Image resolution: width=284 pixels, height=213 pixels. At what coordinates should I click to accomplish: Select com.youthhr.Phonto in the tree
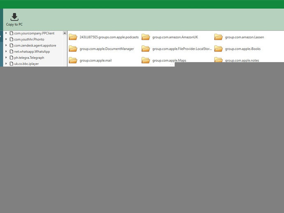coord(29,39)
